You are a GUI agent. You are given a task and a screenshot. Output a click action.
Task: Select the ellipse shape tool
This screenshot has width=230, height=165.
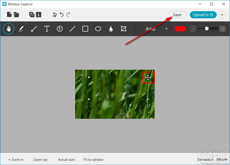[x=98, y=29]
